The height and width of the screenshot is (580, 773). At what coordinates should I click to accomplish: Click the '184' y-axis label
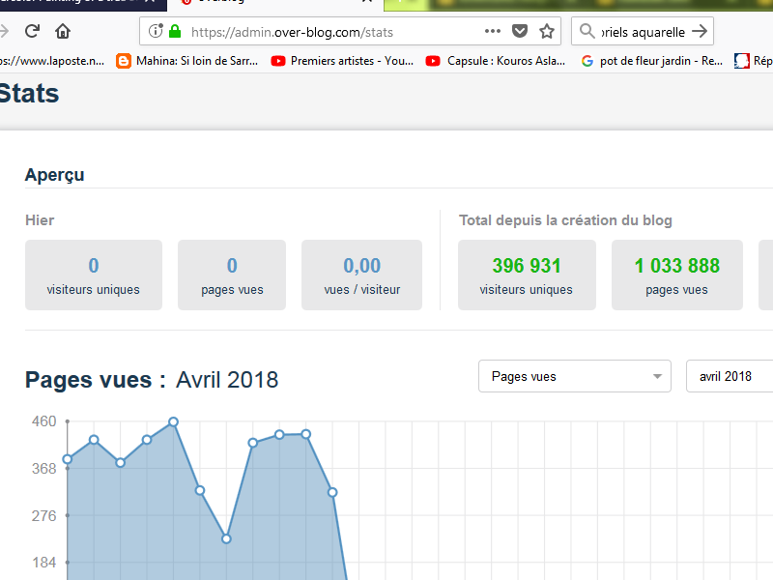[x=43, y=563]
